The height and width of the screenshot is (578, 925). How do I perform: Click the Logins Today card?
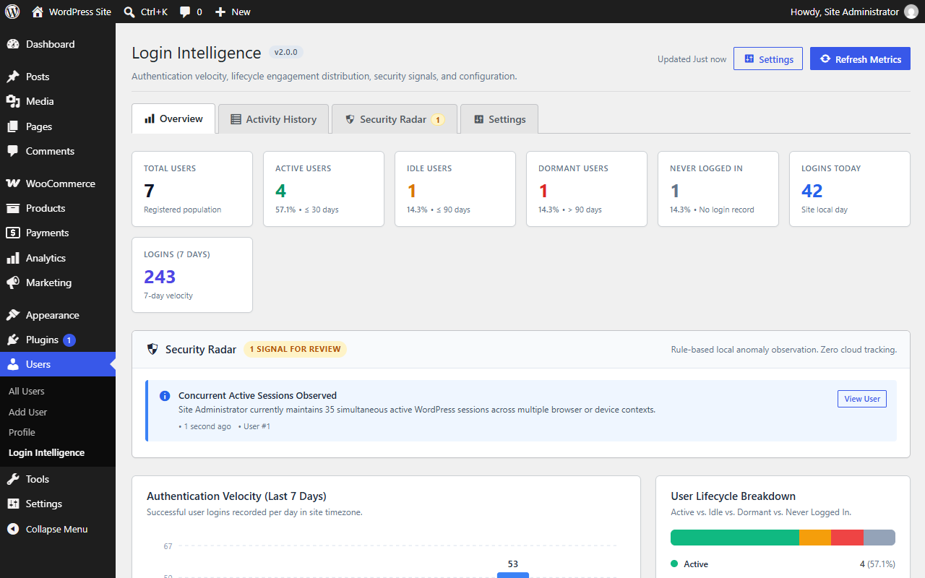tap(850, 189)
